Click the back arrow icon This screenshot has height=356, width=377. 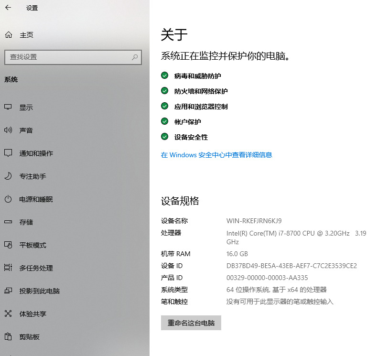(8, 8)
